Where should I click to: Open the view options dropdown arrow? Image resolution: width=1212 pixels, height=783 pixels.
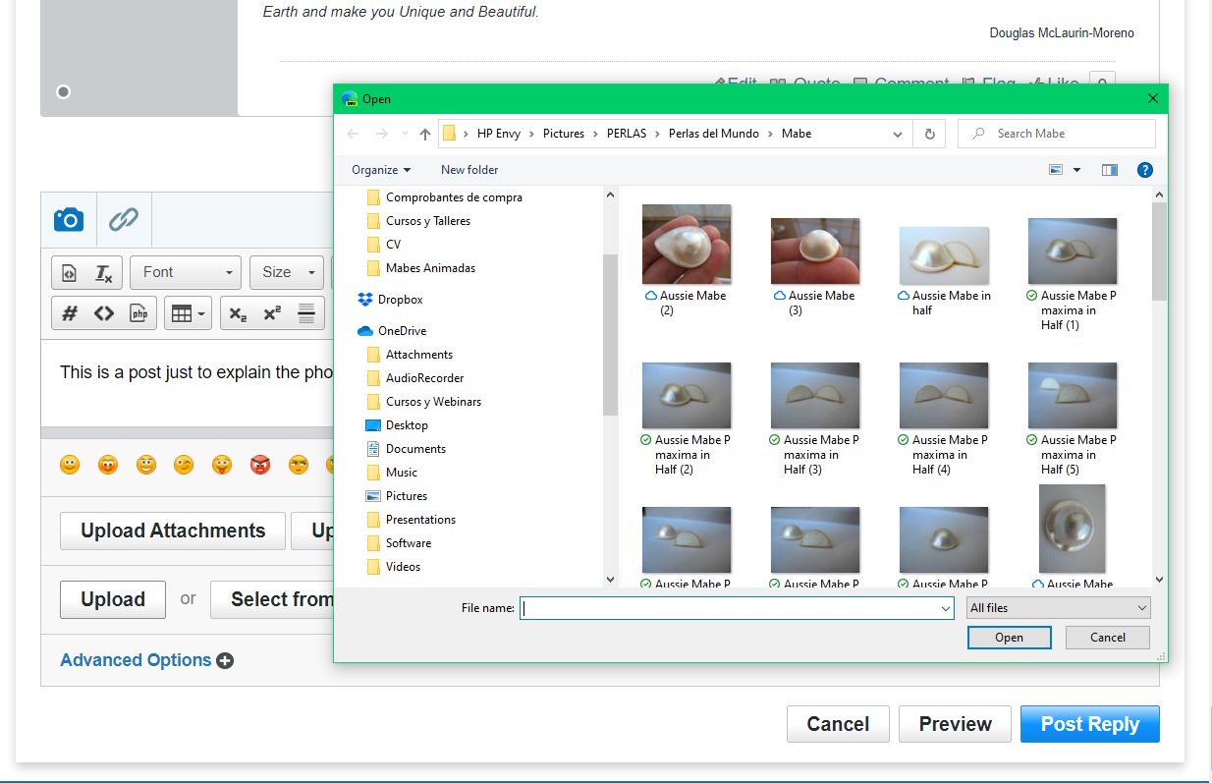(x=1076, y=170)
